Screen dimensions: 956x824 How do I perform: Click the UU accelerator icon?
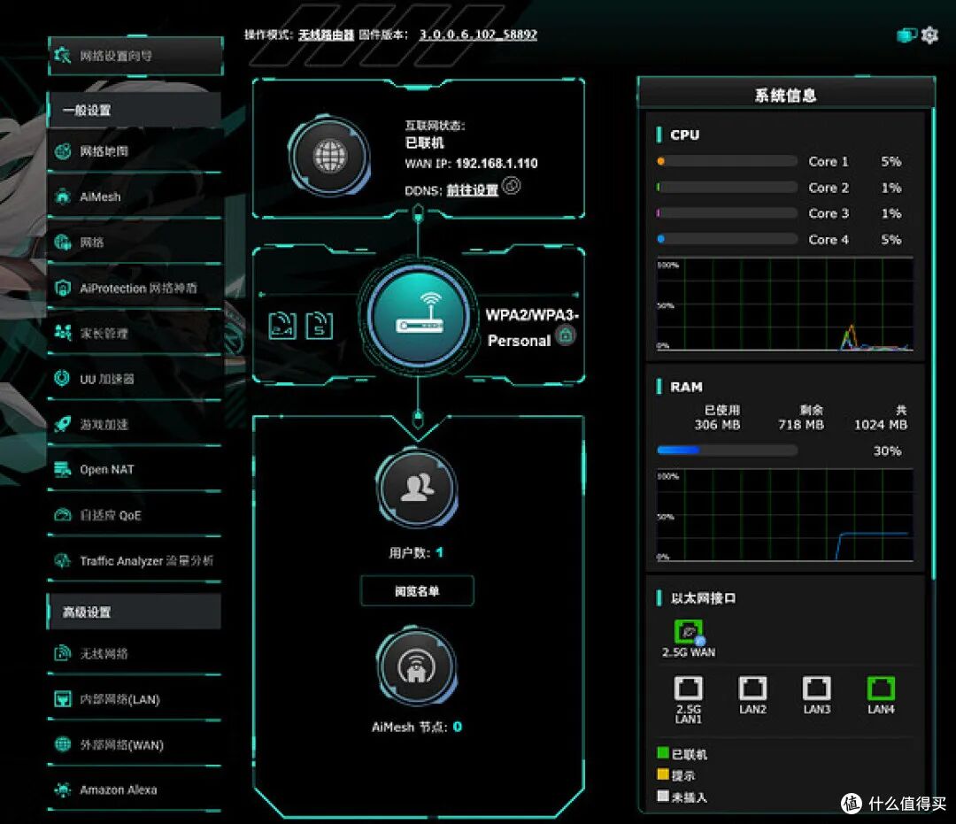coord(62,379)
